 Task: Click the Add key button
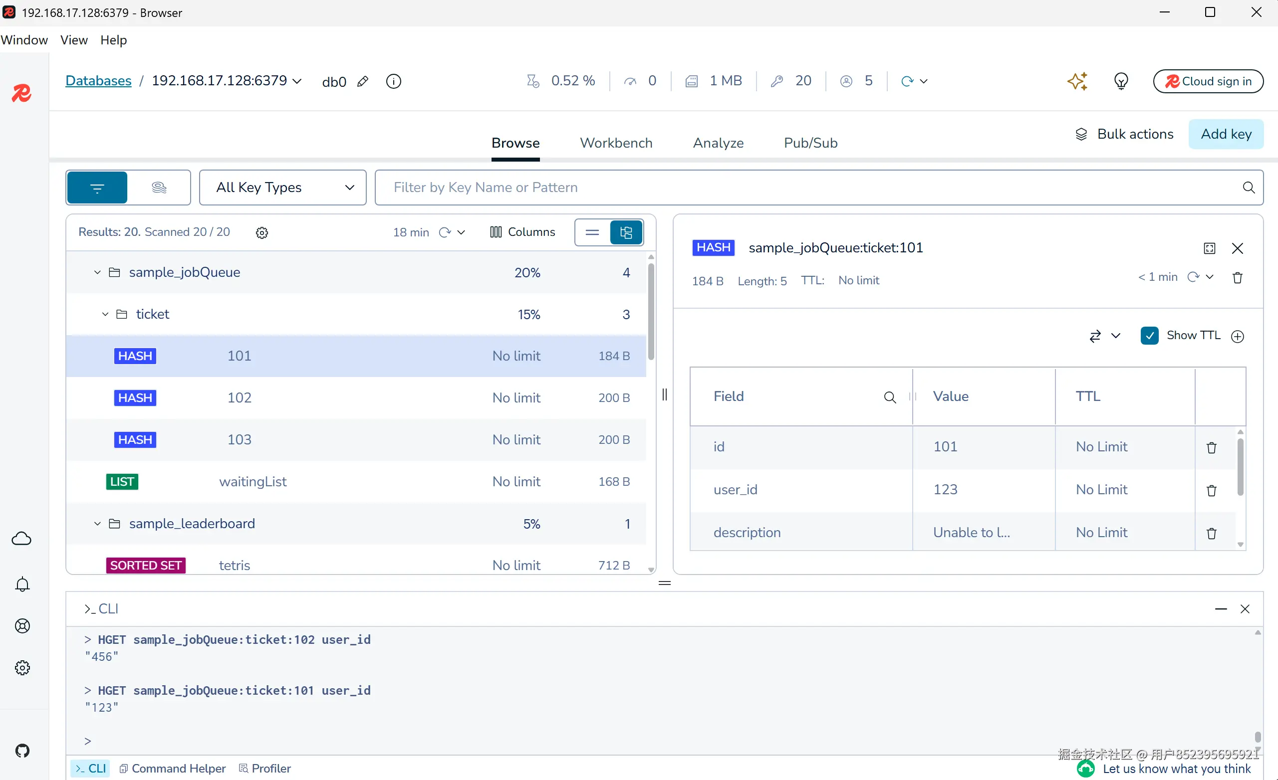pyautogui.click(x=1226, y=134)
